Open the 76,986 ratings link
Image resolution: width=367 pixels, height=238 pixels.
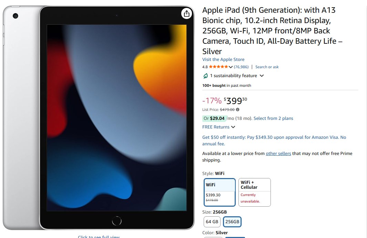point(241,67)
